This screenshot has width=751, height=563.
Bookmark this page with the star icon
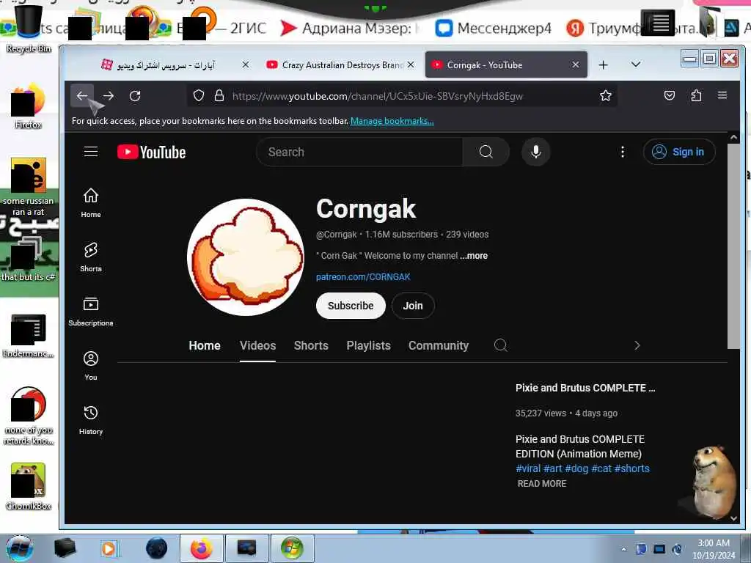pos(605,96)
